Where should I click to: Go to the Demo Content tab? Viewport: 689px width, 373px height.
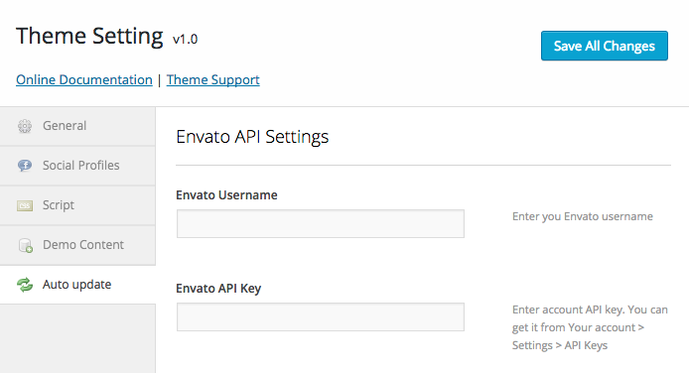[x=77, y=245]
